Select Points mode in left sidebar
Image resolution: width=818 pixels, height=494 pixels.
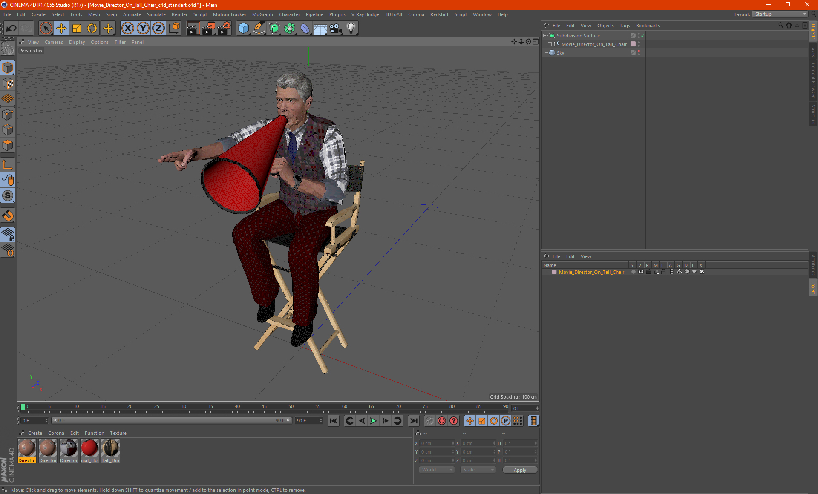click(x=8, y=115)
